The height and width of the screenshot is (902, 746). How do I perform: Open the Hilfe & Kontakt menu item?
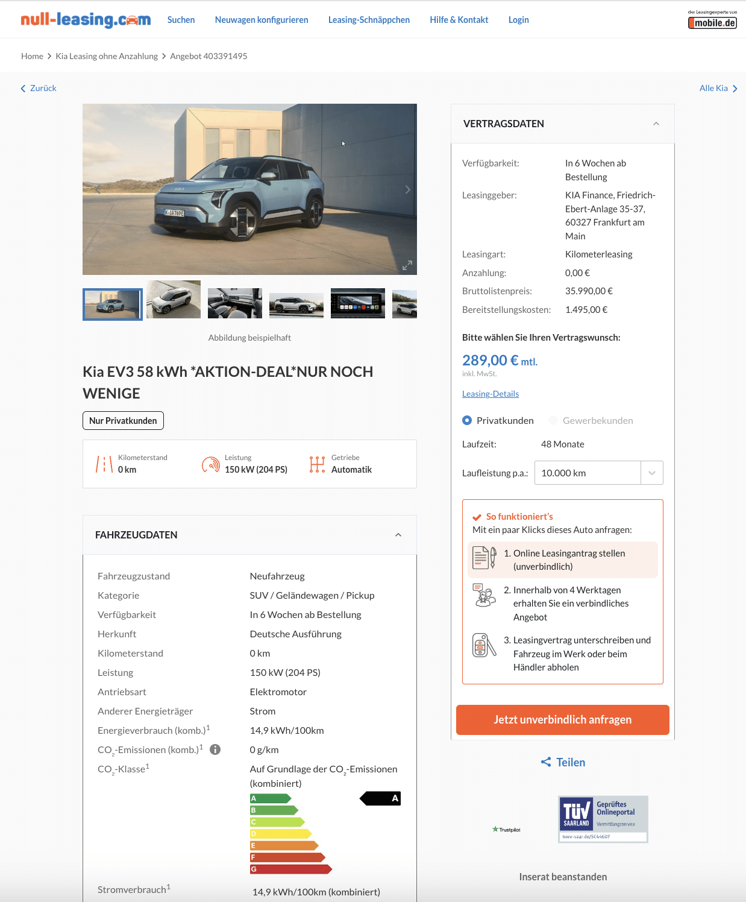click(x=459, y=20)
